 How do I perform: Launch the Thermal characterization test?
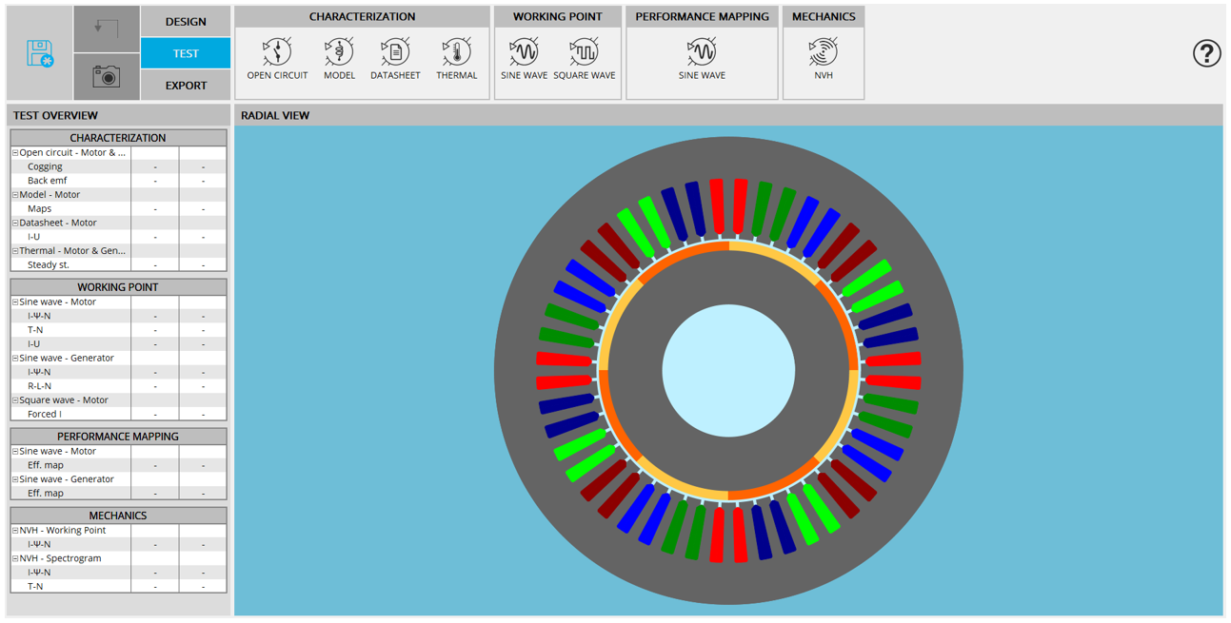tap(457, 59)
